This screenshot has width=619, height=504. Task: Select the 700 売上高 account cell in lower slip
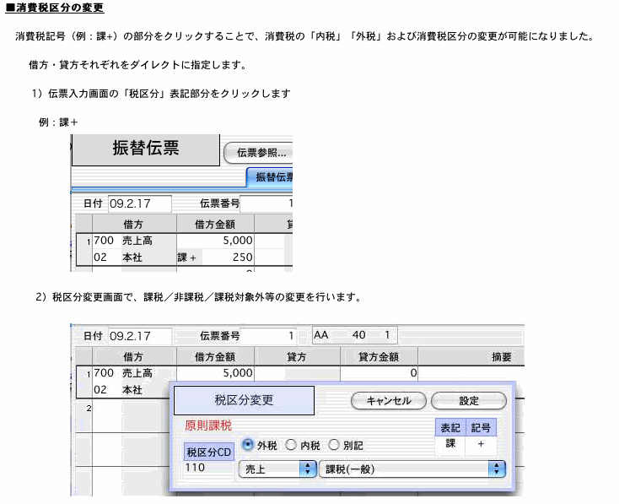(x=126, y=372)
